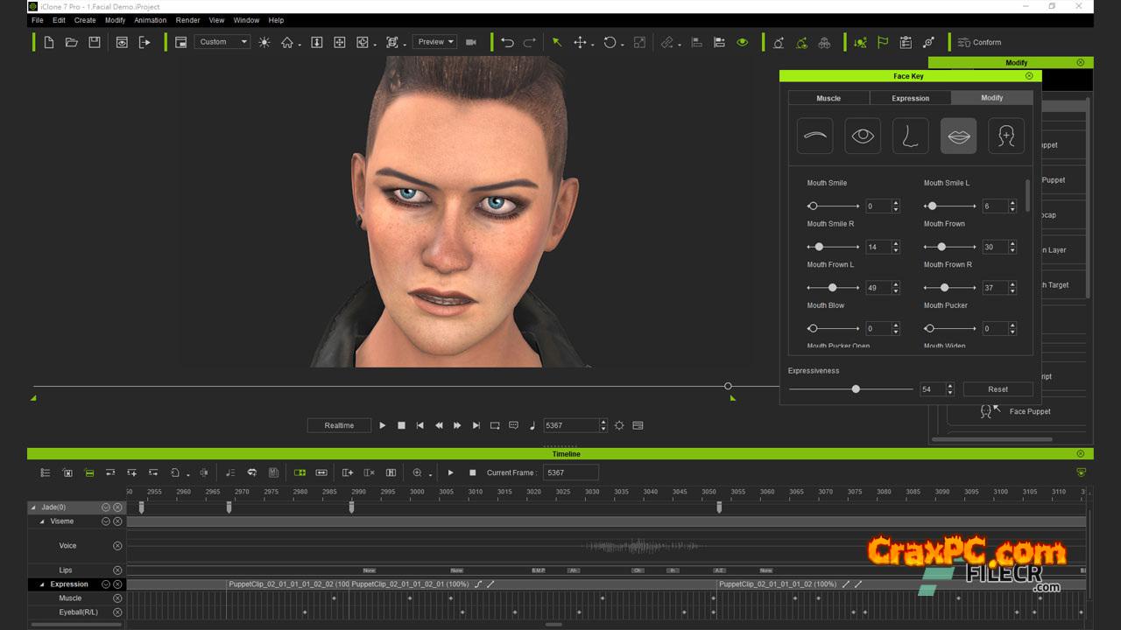
Task: Click the Reset button
Action: point(998,389)
